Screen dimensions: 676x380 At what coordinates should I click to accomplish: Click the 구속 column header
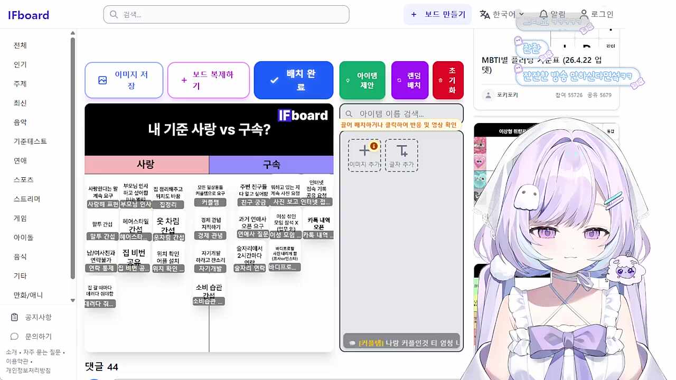pos(271,165)
